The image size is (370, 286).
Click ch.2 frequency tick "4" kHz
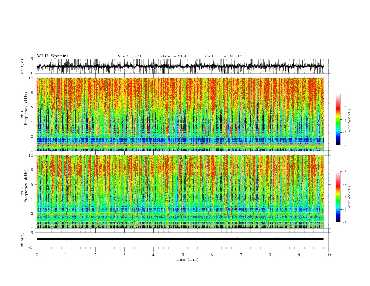[32, 199]
